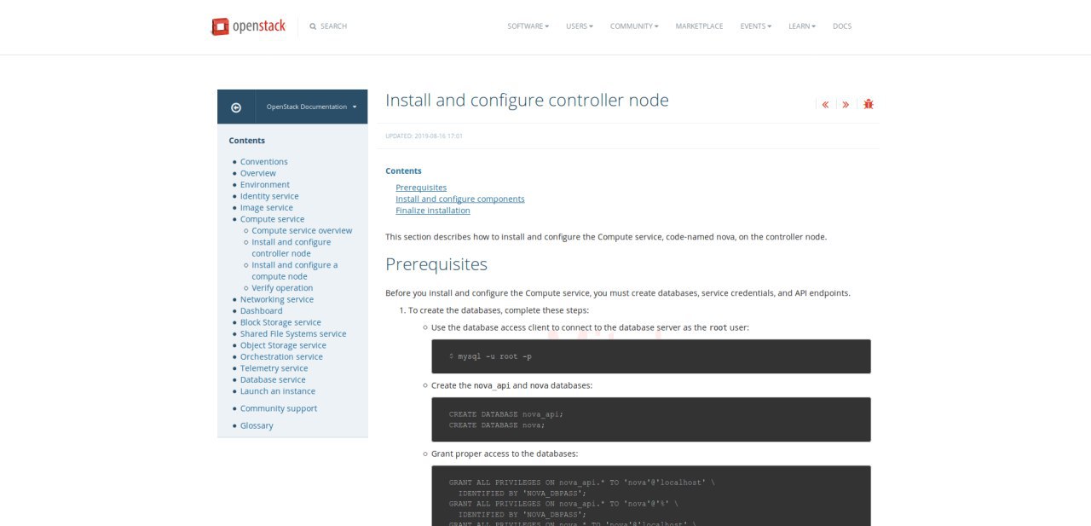Image resolution: width=1091 pixels, height=526 pixels.
Task: Click the updated date text
Action: [x=424, y=136]
